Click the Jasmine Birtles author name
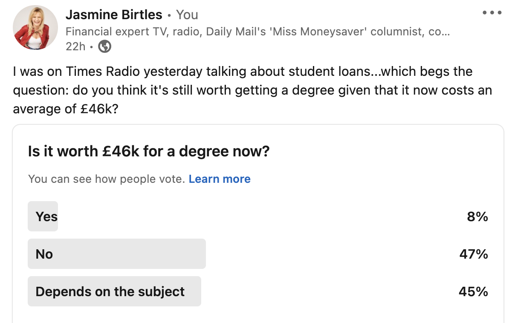This screenshot has height=323, width=515. [114, 15]
